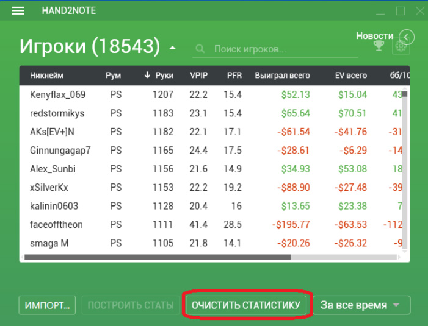This screenshot has width=428, height=326.
Task: Click the ИМПОРТ... button
Action: click(x=47, y=305)
